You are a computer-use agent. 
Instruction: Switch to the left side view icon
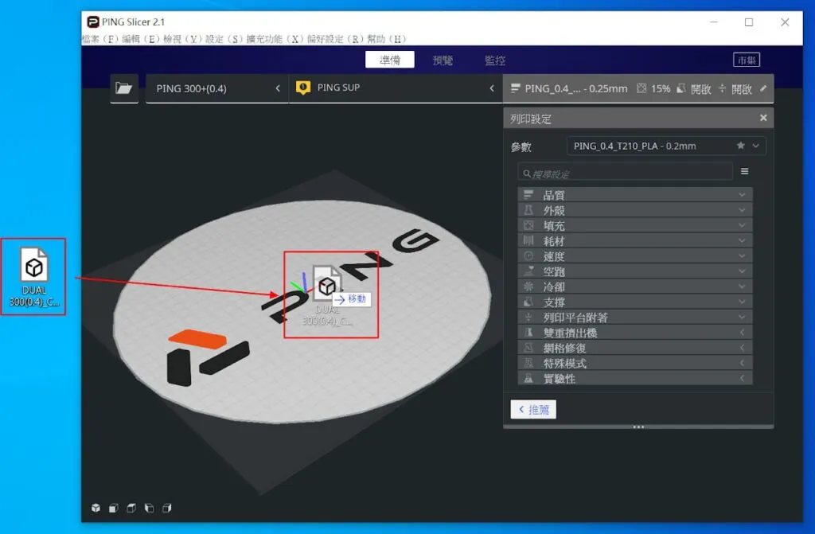(149, 508)
